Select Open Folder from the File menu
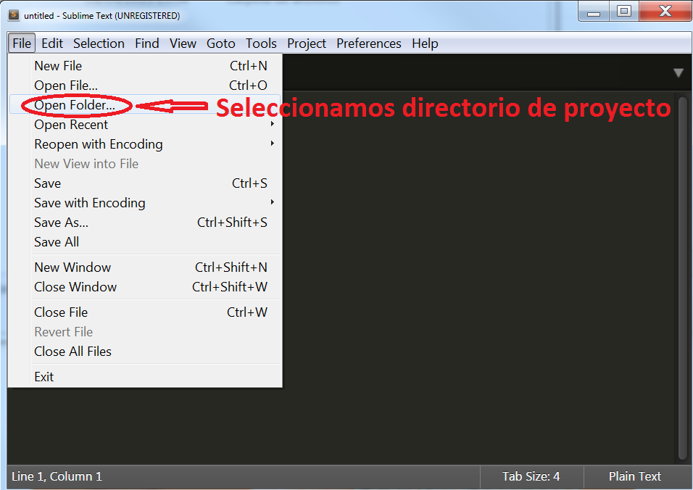Image resolution: width=693 pixels, height=490 pixels. (71, 105)
